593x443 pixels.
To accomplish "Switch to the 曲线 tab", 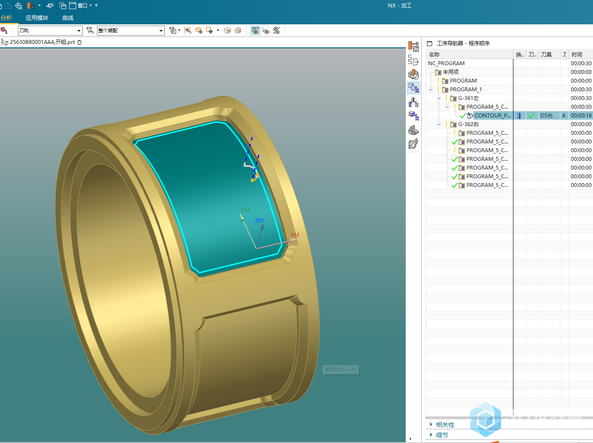I will tap(68, 18).
